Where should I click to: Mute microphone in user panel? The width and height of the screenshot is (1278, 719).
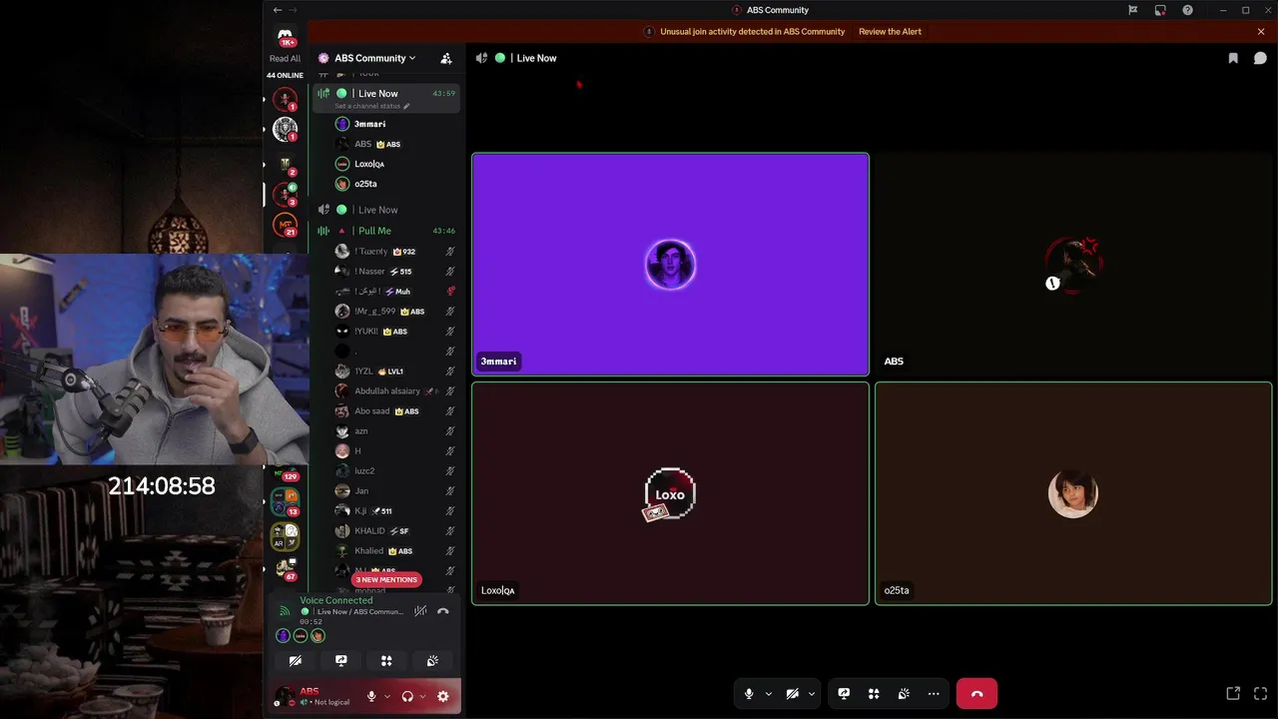371,697
